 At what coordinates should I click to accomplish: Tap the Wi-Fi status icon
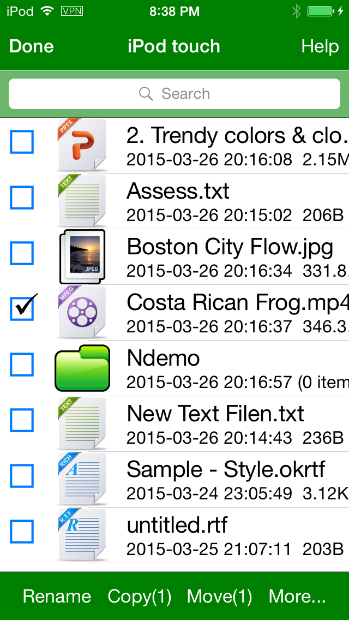47,11
